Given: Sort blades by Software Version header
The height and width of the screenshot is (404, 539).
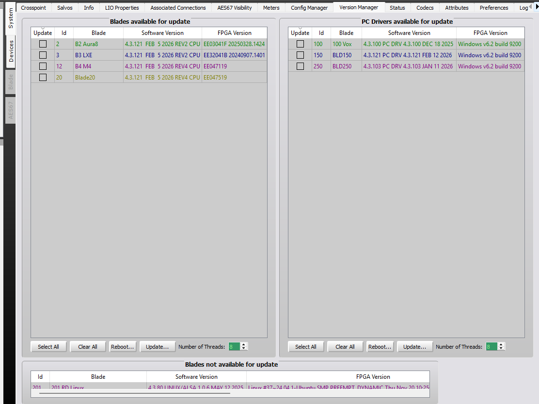Looking at the screenshot, I should (162, 33).
